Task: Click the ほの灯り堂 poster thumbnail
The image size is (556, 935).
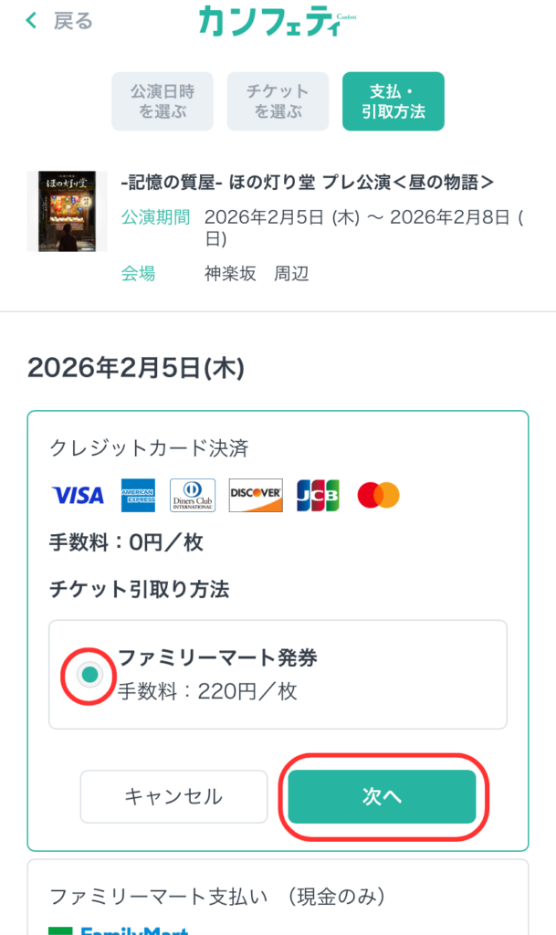Action: click(67, 211)
